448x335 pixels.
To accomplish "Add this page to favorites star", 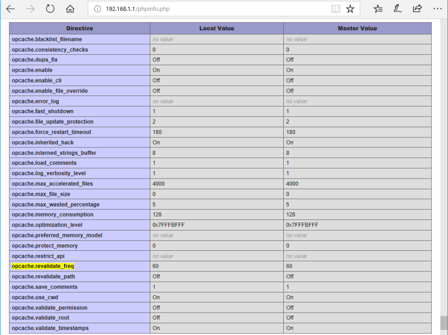I will (350, 9).
